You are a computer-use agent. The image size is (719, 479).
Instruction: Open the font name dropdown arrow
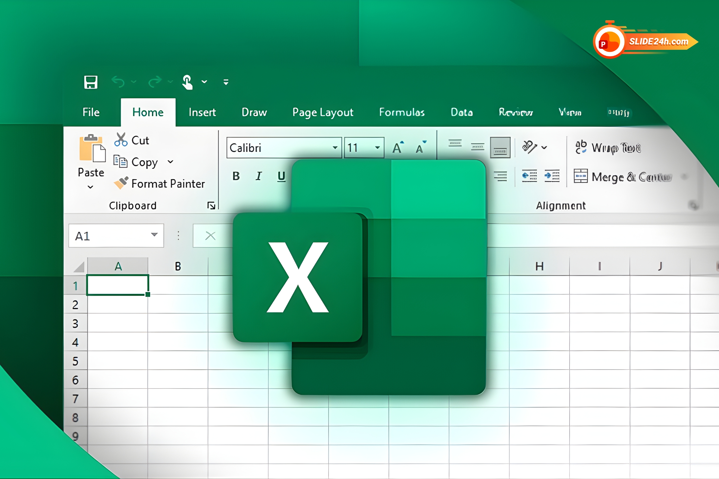[x=335, y=148]
